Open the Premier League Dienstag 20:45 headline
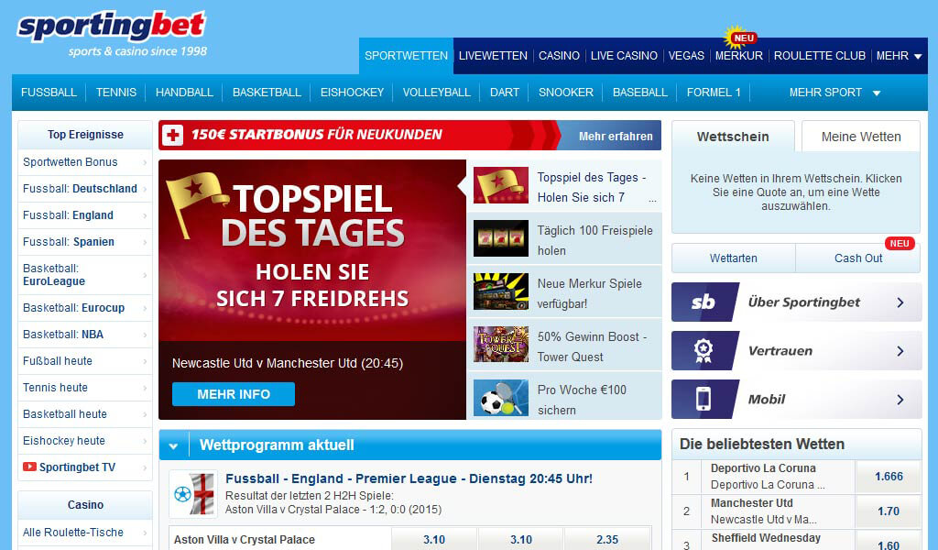This screenshot has width=938, height=550. 409,478
